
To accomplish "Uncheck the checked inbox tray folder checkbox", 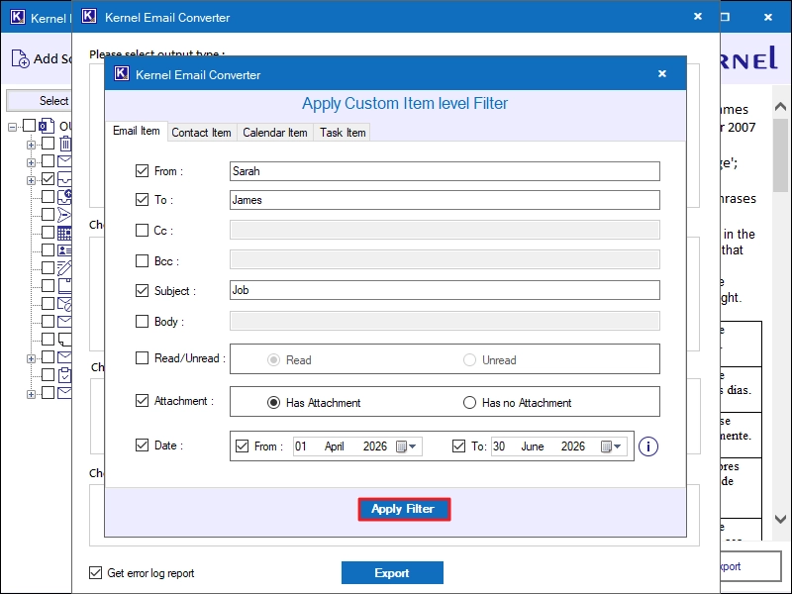I will click(x=48, y=179).
